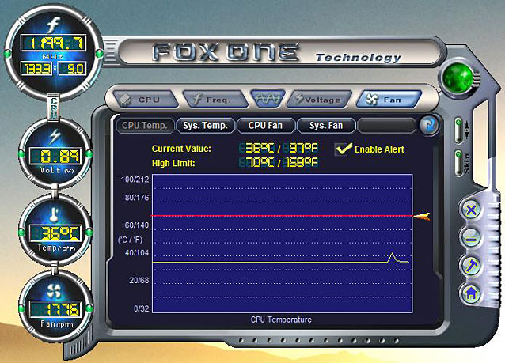Open the waveform limit-setting tab
505x363 pixels.
(x=268, y=98)
